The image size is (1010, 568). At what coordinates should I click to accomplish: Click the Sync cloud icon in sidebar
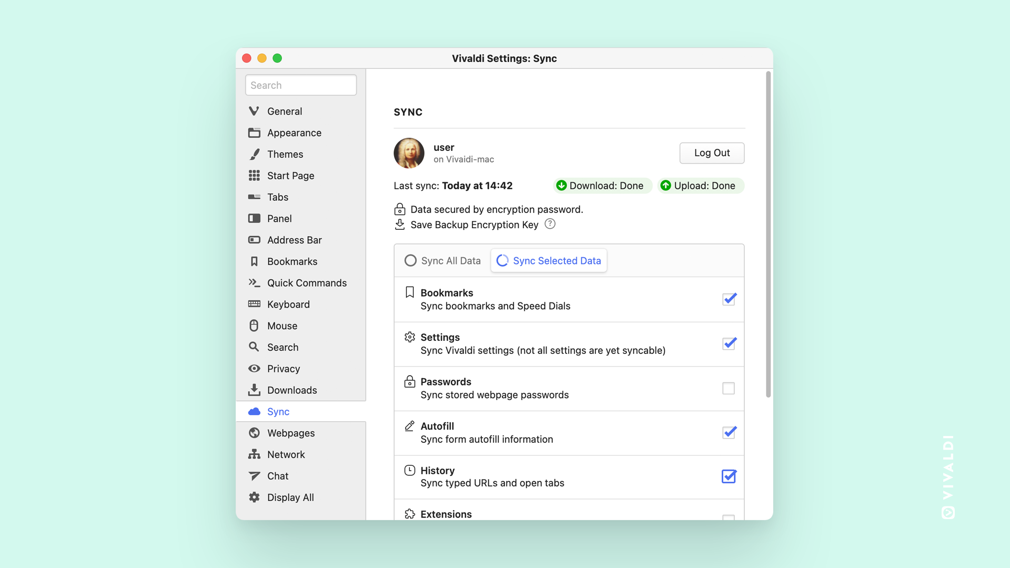pos(255,412)
